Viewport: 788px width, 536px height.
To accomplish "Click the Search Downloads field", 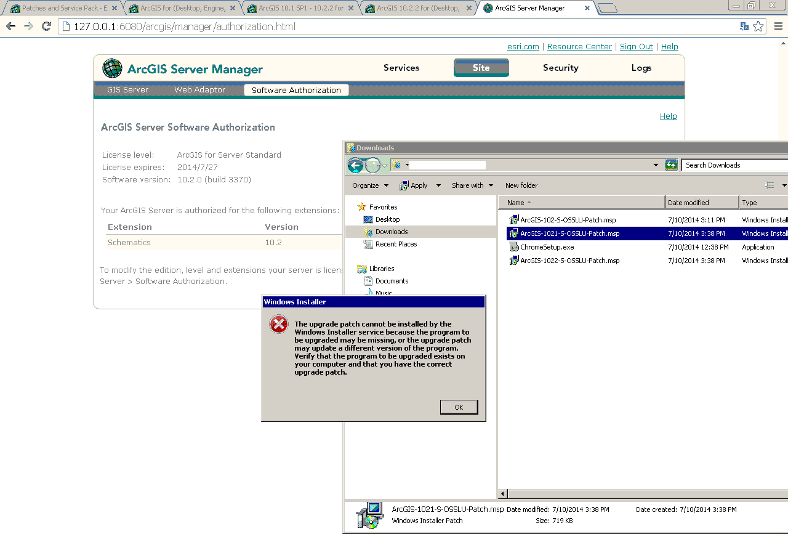I will point(734,165).
